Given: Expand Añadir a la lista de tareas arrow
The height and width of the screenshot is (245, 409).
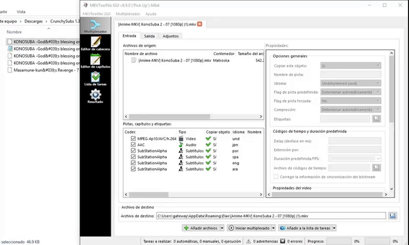Looking at the screenshot, I should click(334, 228).
